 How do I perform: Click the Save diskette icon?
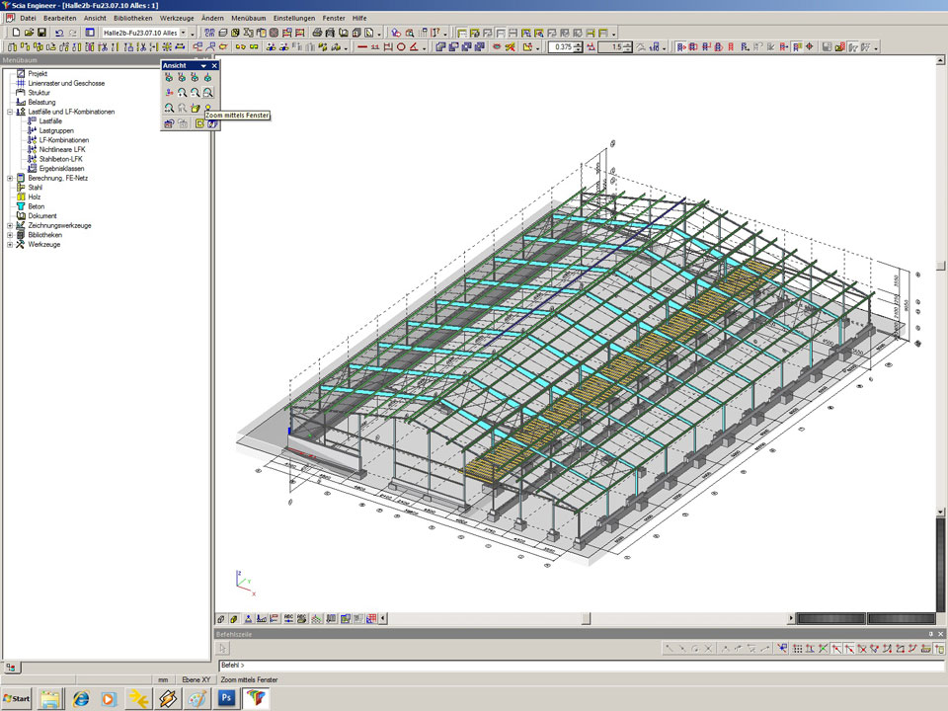[x=41, y=33]
